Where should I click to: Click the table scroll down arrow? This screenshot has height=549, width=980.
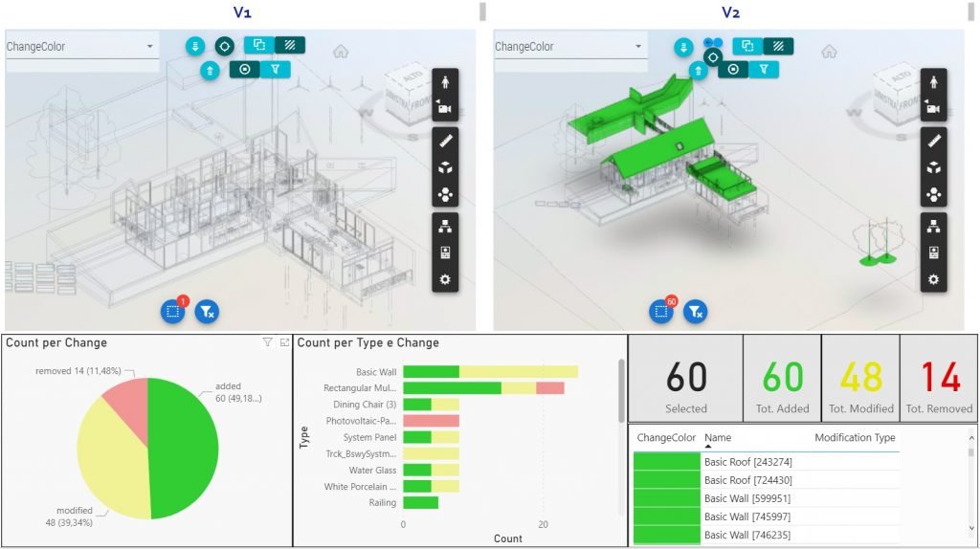(x=971, y=528)
